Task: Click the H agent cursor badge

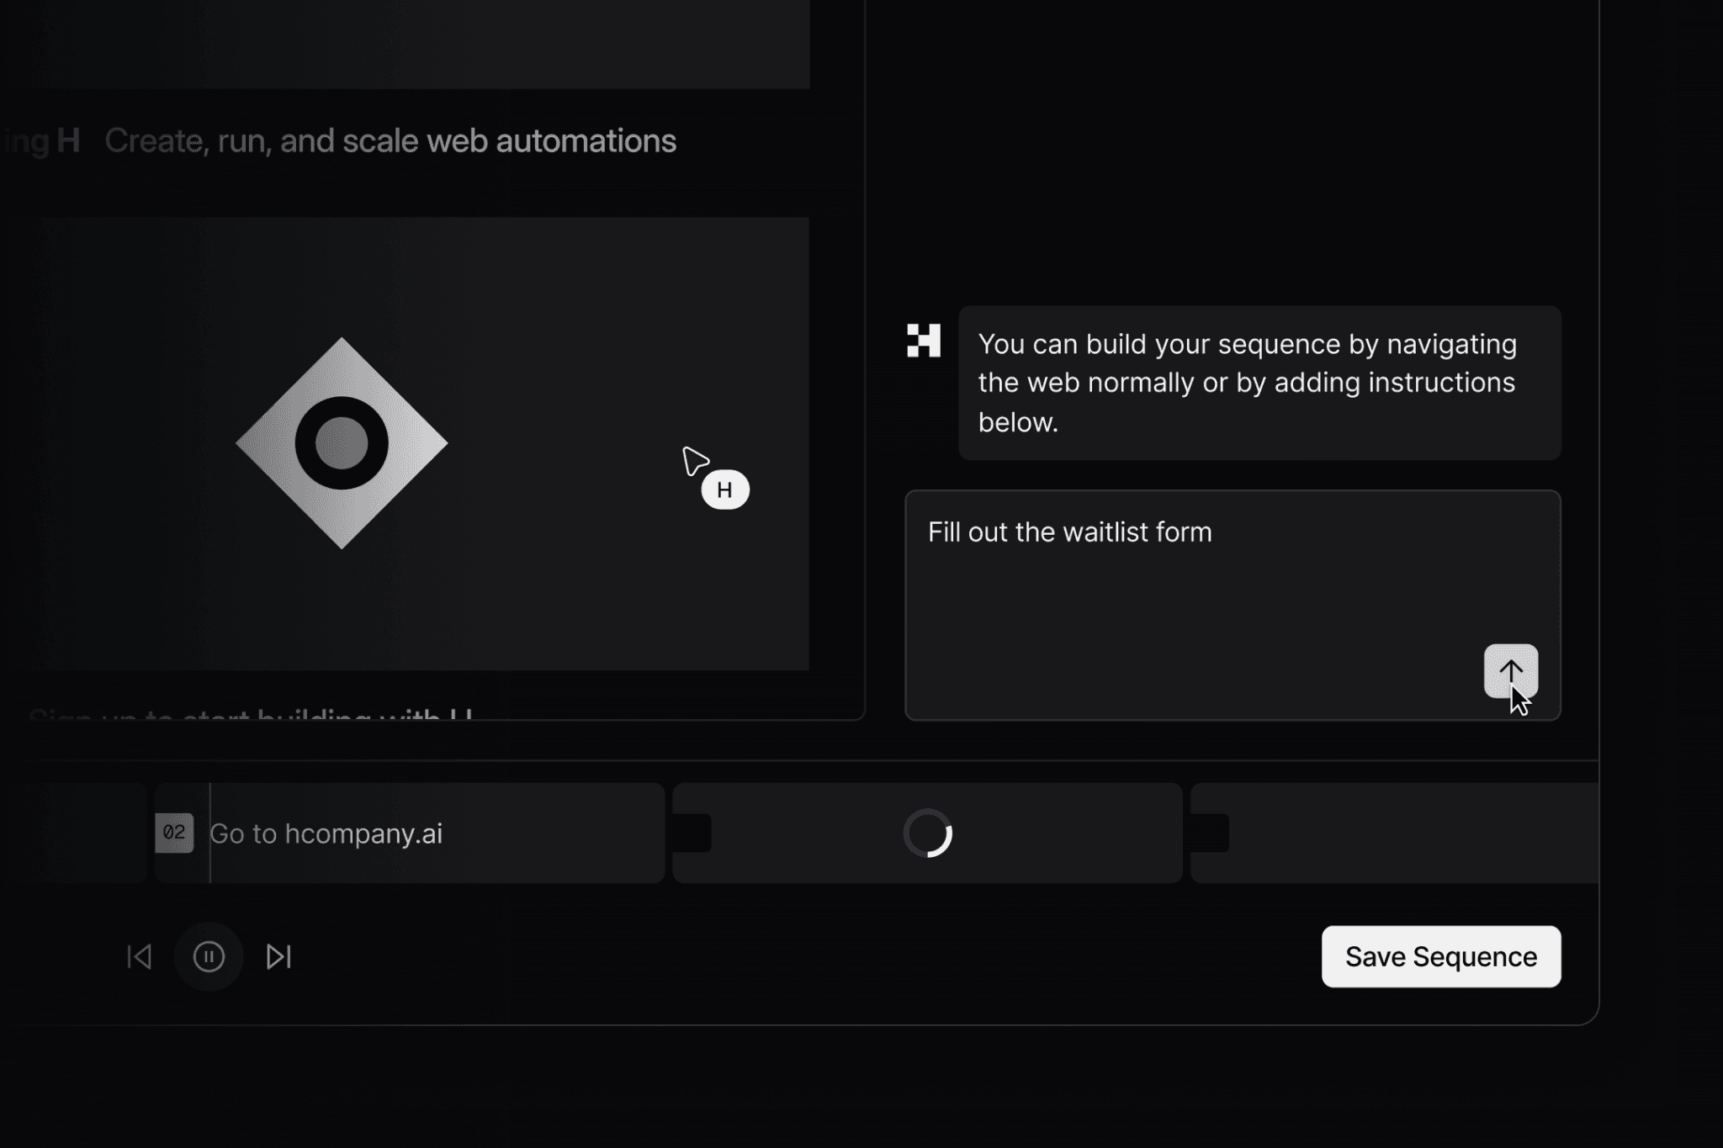Action: 724,490
